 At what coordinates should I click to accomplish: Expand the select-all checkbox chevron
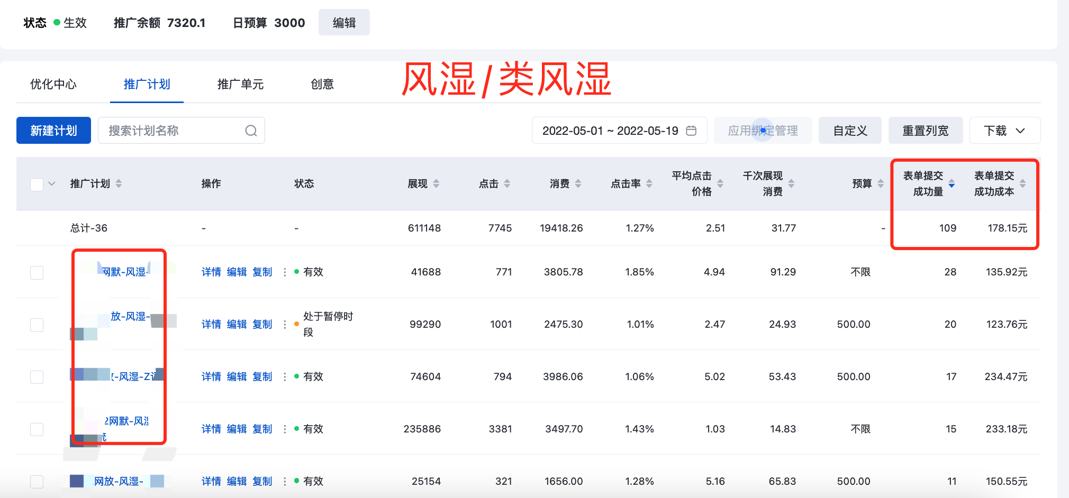(x=52, y=184)
